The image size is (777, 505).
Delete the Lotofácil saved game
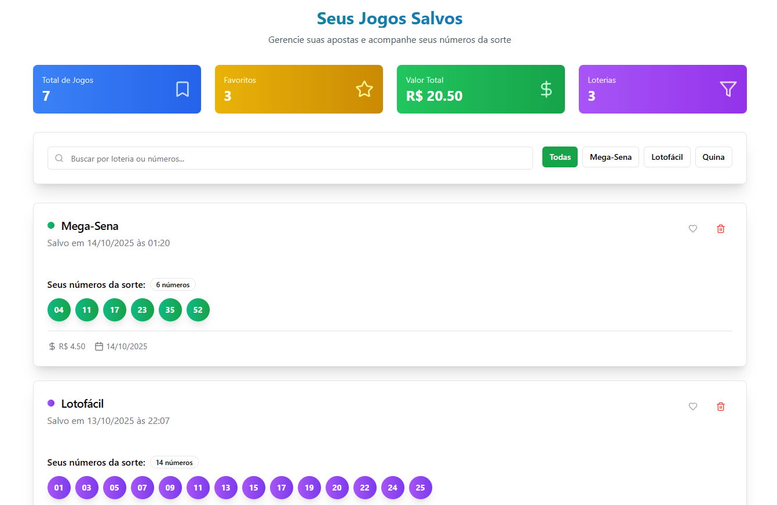coord(721,407)
